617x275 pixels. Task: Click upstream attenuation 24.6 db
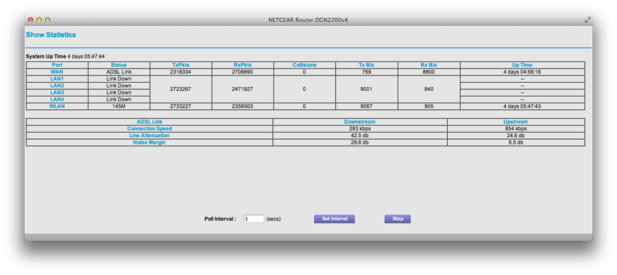[516, 135]
